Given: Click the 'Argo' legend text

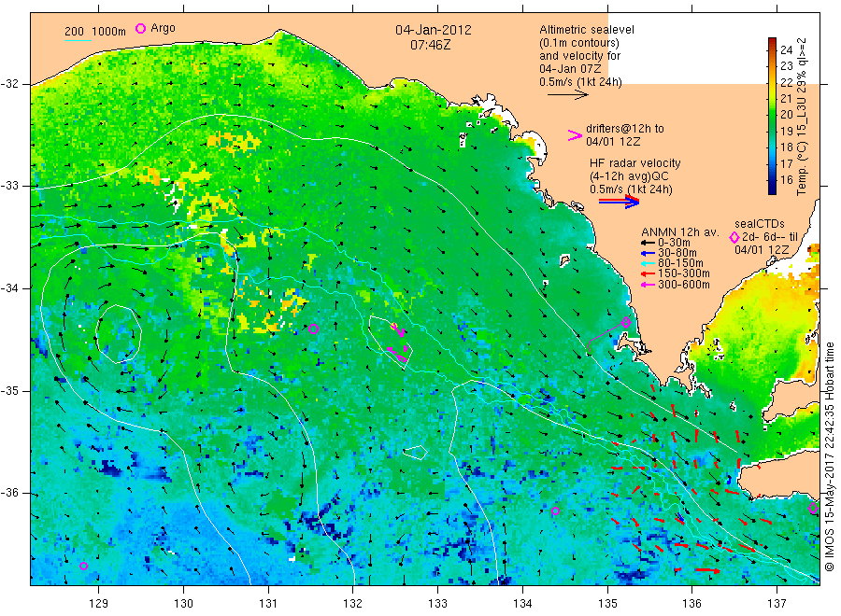Looking at the screenshot, I should (163, 28).
